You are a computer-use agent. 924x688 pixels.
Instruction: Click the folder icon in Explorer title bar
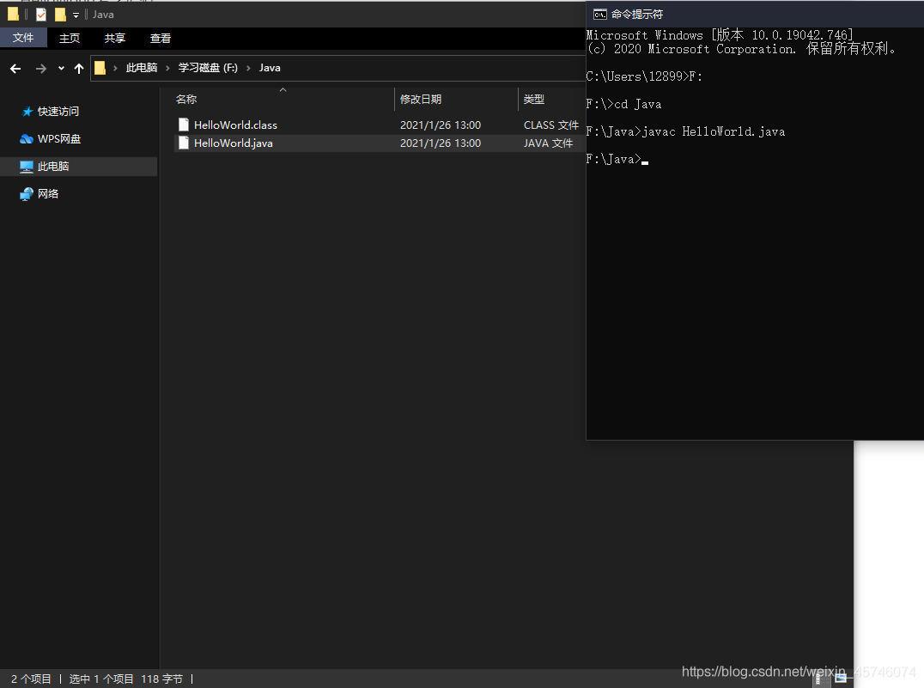pos(13,14)
